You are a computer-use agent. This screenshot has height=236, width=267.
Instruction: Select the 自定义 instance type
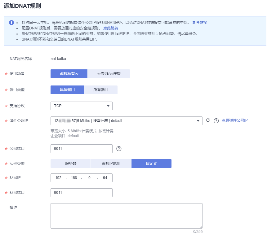point(151,163)
